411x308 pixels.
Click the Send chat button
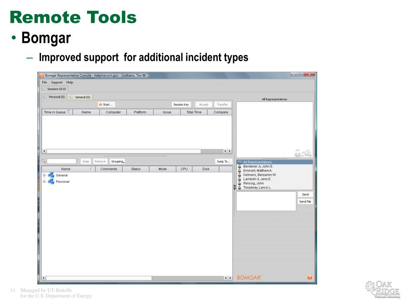pyautogui.click(x=305, y=195)
